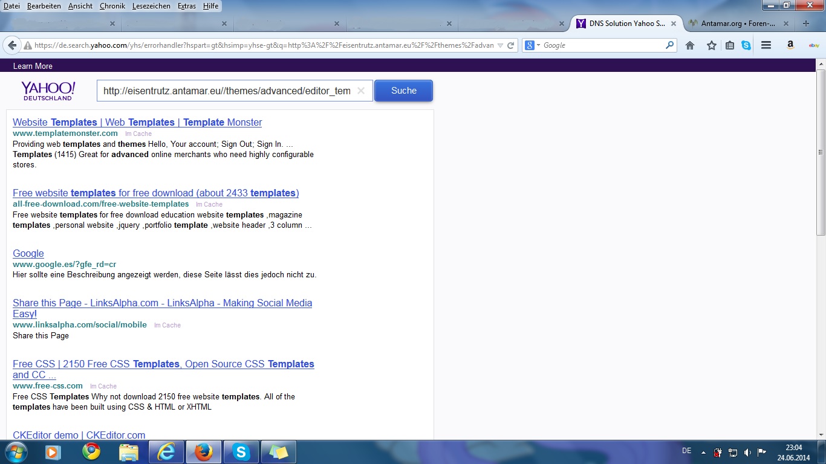Click the Skype toolbar icon
Image resolution: width=826 pixels, height=464 pixels.
(x=746, y=45)
